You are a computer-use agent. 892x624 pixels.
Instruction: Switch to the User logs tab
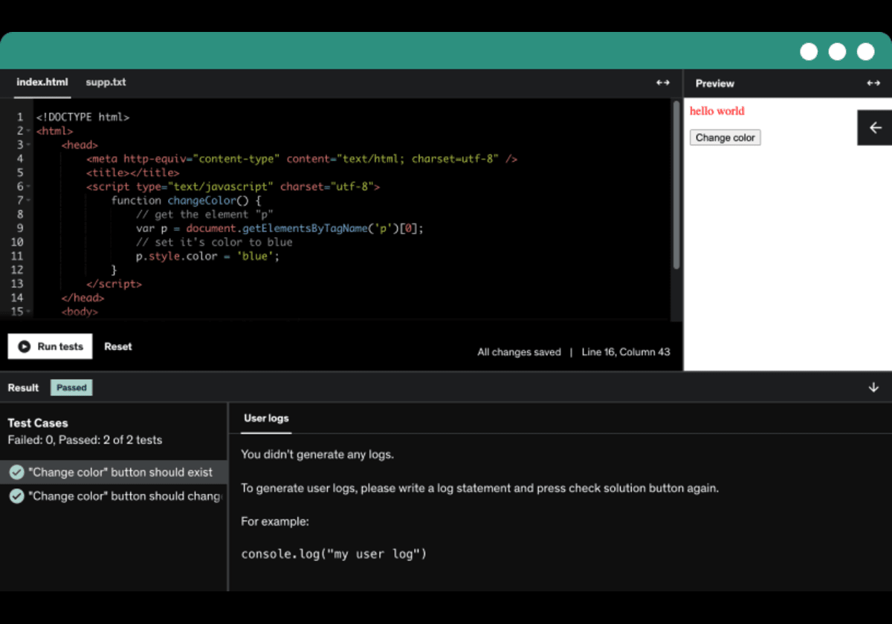265,418
